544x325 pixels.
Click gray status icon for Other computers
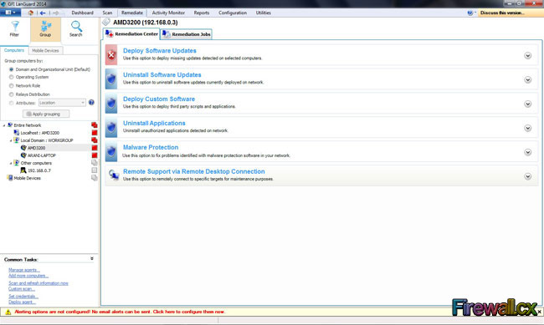click(x=95, y=163)
